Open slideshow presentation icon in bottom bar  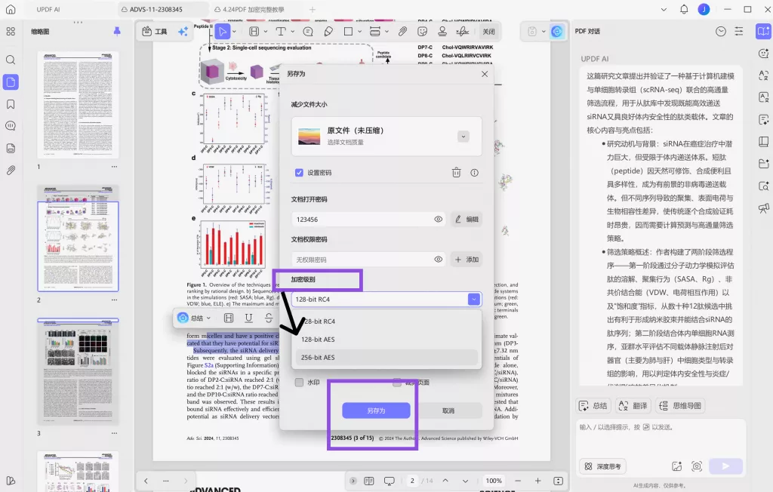[x=390, y=481]
